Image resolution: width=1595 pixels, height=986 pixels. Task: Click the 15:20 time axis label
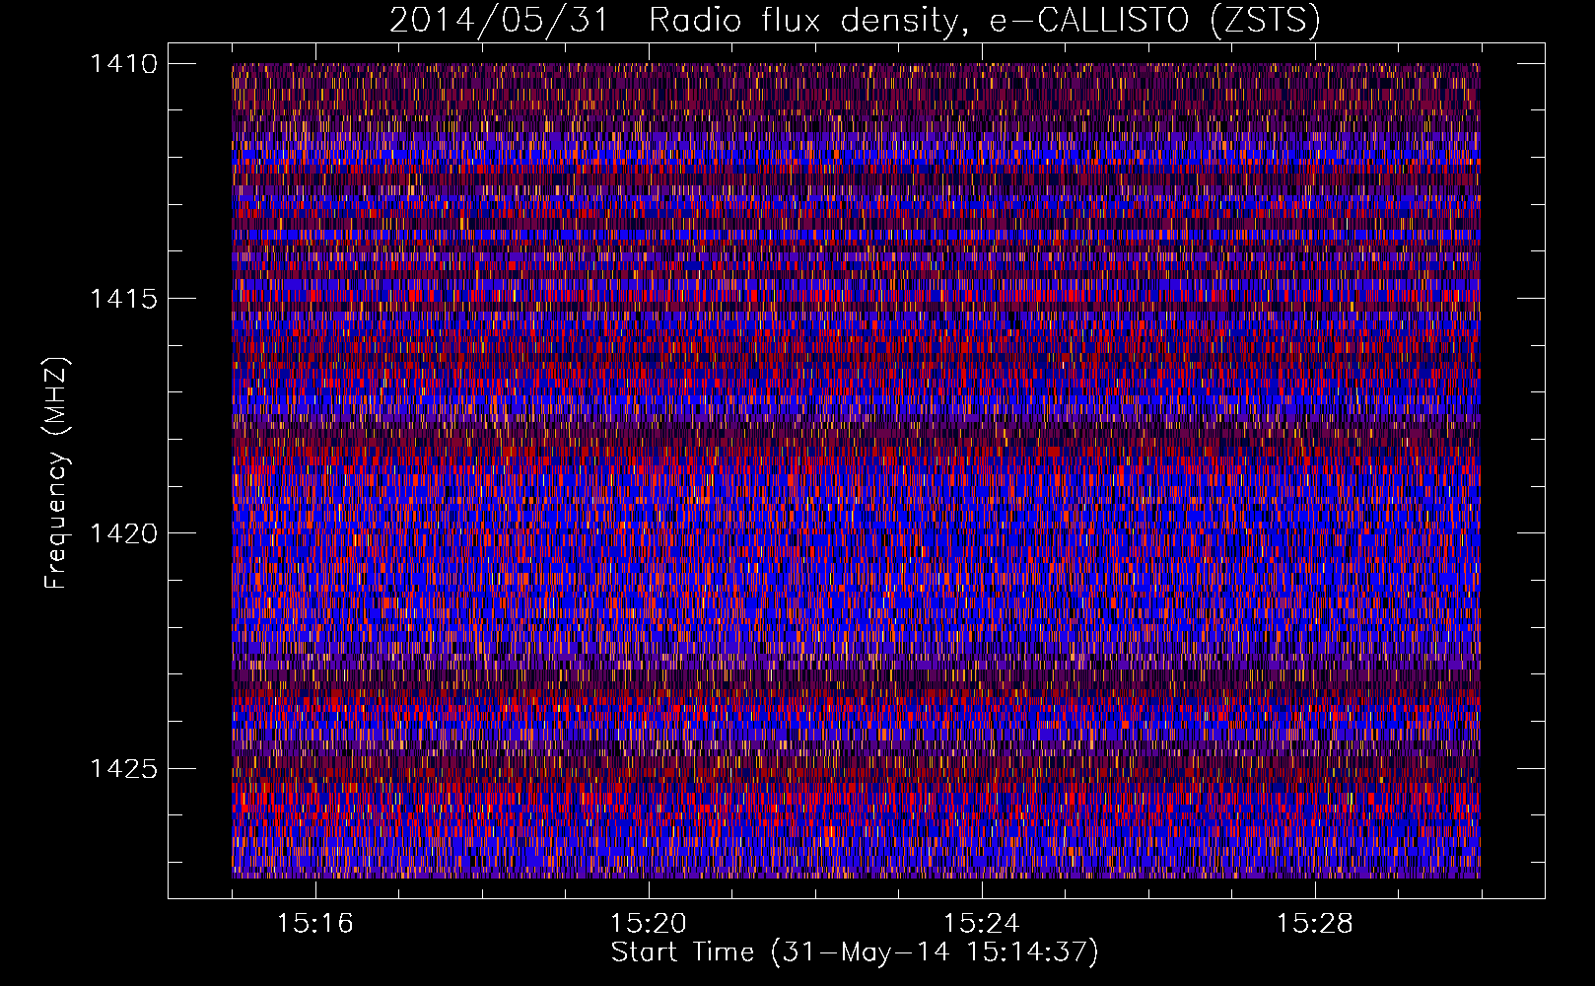[x=649, y=923]
